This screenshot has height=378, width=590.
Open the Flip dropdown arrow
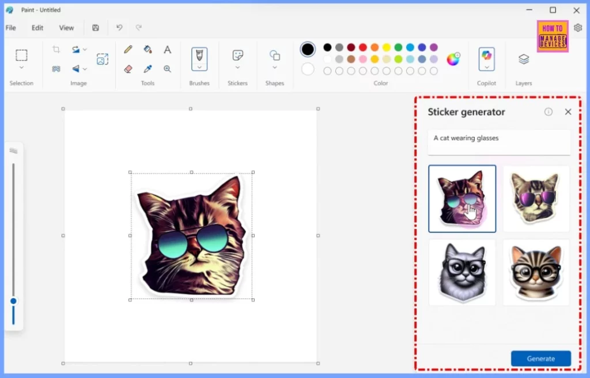85,69
